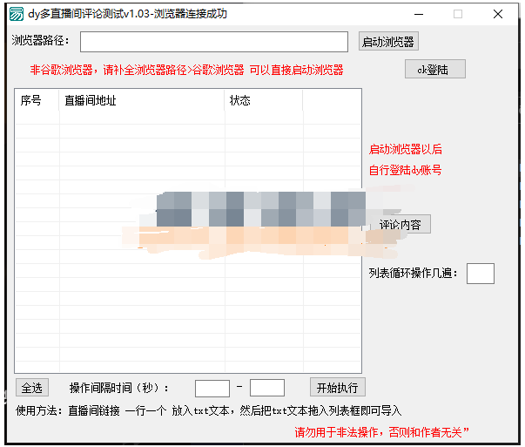Focus the 列表循环操作几遍 input box
Image resolution: width=525 pixels, height=447 pixels.
coord(480,274)
